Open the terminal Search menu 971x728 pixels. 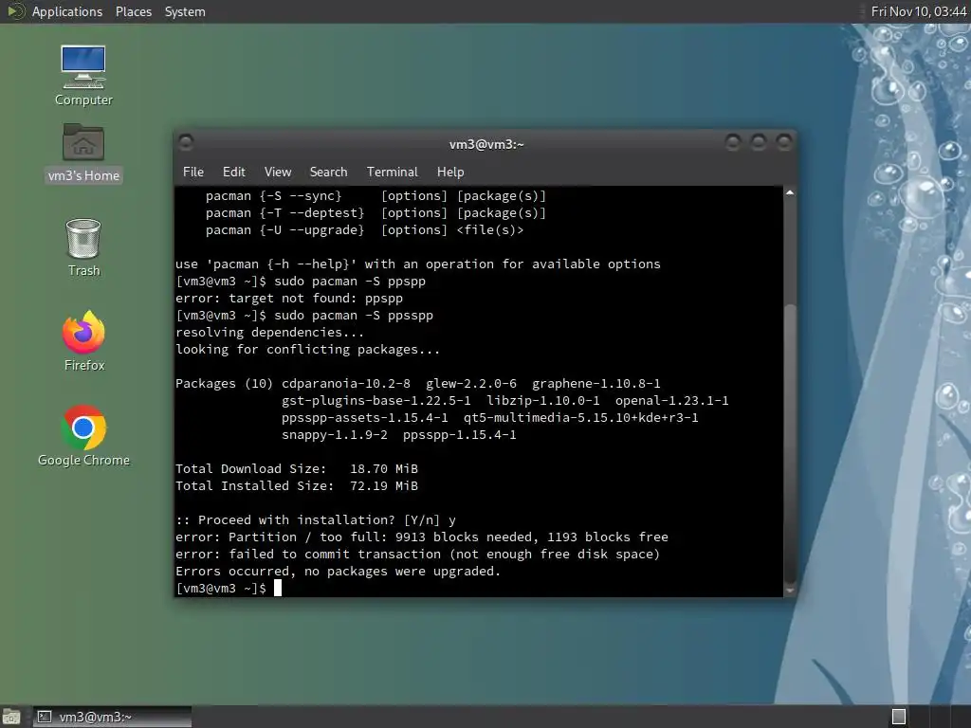point(328,172)
